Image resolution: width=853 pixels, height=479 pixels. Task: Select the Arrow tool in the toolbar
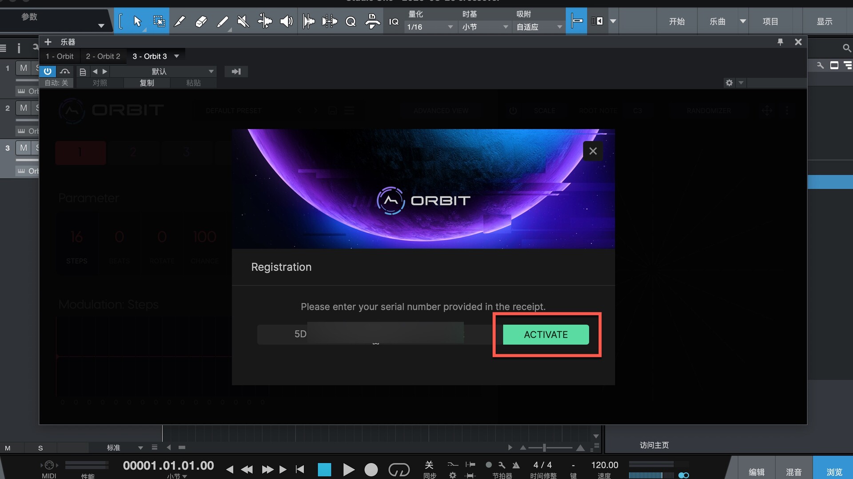pyautogui.click(x=137, y=21)
